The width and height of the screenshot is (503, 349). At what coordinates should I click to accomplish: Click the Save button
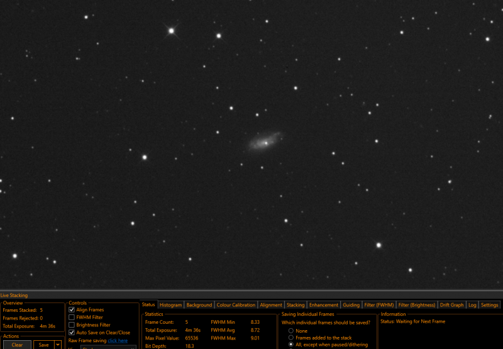[x=43, y=345]
